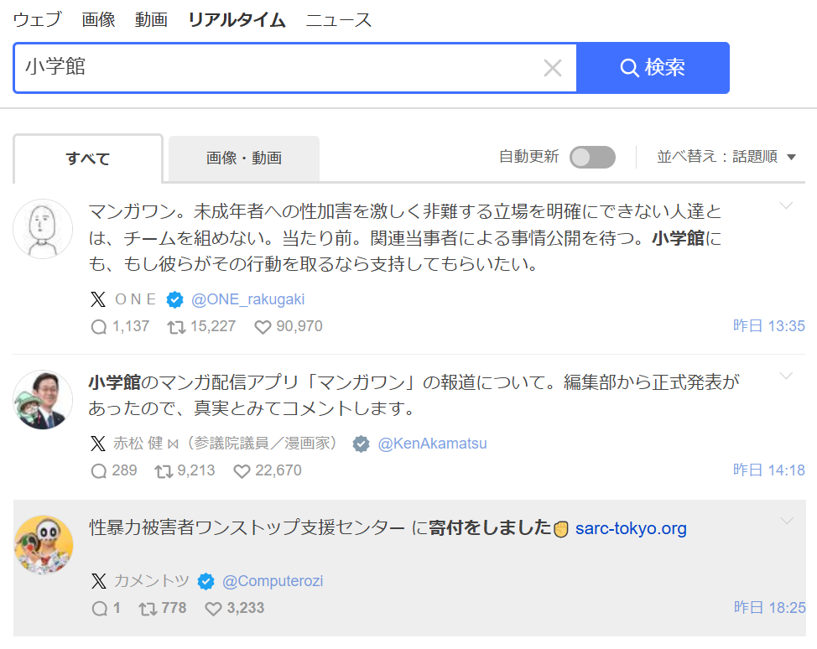Open the 並べ替え sort order dropdown
The image size is (817, 649).
click(726, 157)
